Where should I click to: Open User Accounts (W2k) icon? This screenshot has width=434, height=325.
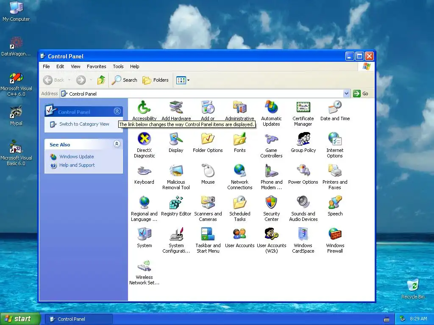[271, 234]
